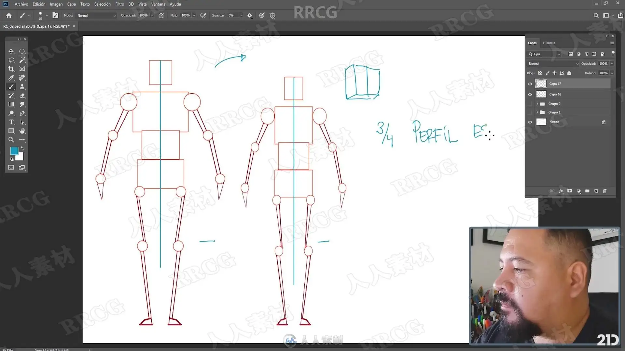The width and height of the screenshot is (625, 351).
Task: Select the Zoom tool
Action: [x=11, y=140]
